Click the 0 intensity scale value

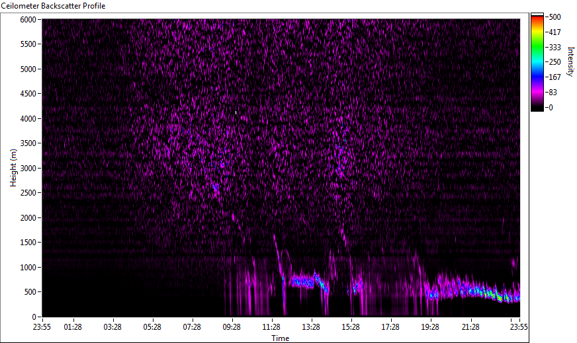click(551, 108)
